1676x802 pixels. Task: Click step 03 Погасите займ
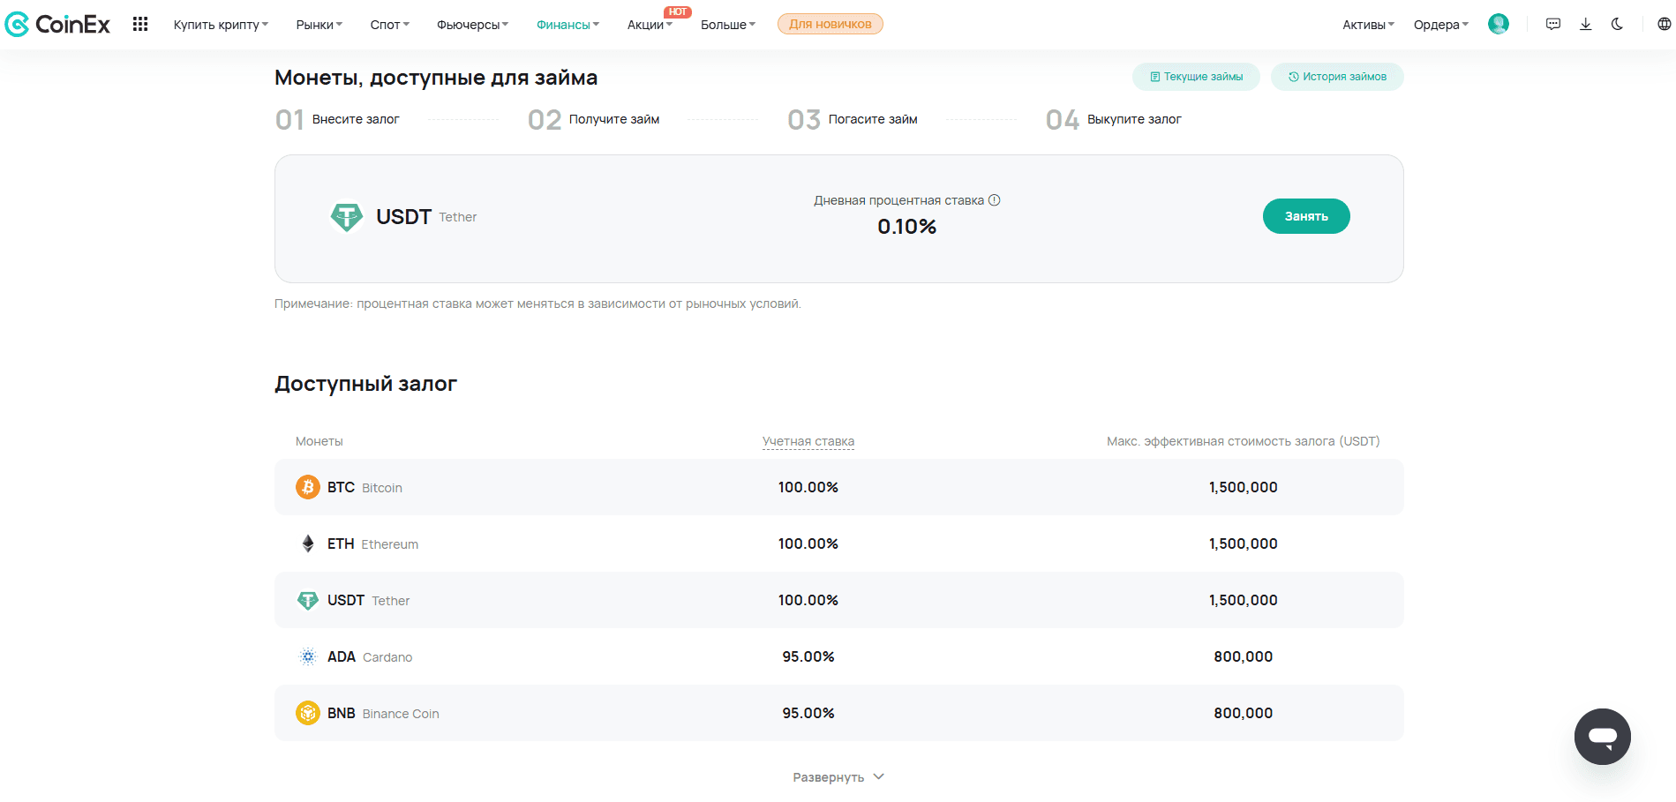tap(853, 119)
